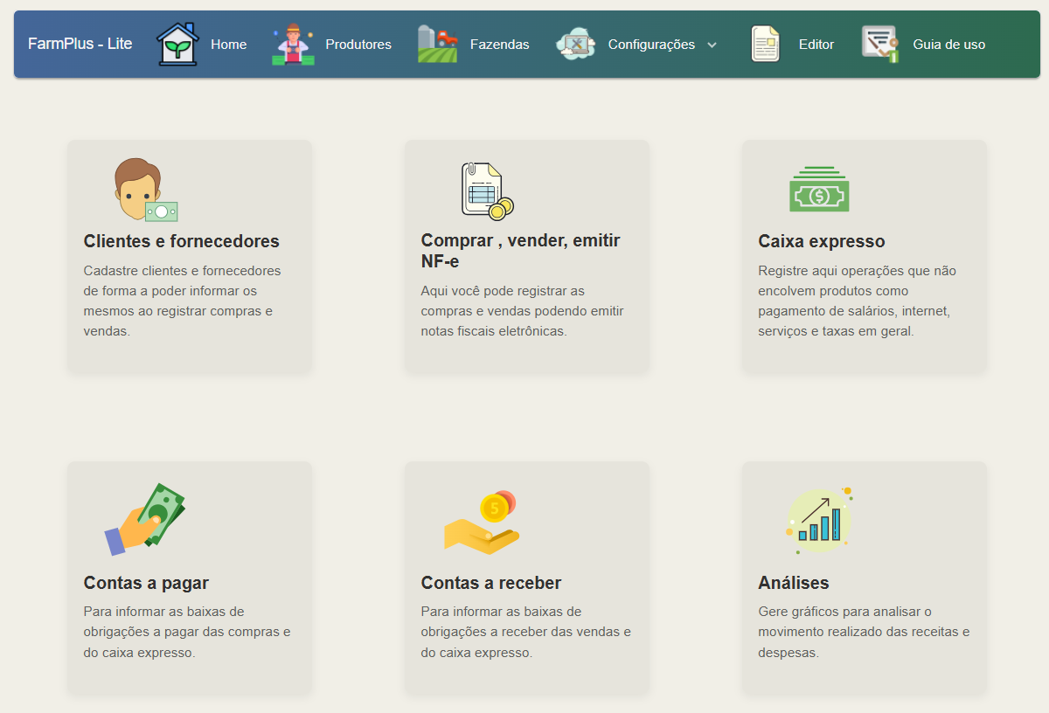1049x713 pixels.
Task: Click the Produtores farmer icon
Action: click(x=293, y=45)
